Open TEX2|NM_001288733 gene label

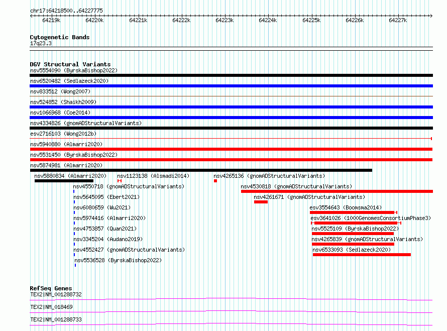(56, 319)
